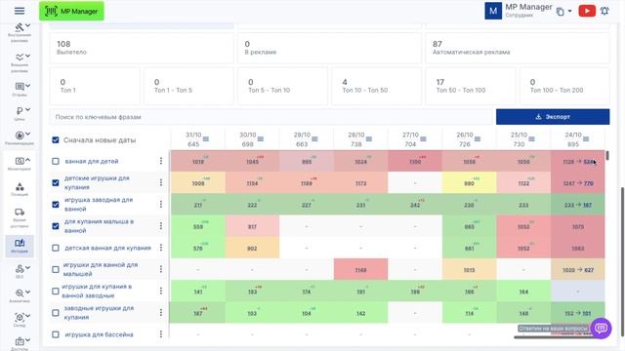The width and height of the screenshot is (625, 351).
Task: Select the В рекламе card
Action: [x=329, y=48]
